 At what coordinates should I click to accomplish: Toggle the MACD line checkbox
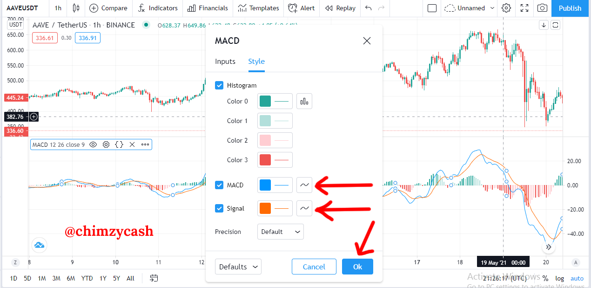pos(219,185)
